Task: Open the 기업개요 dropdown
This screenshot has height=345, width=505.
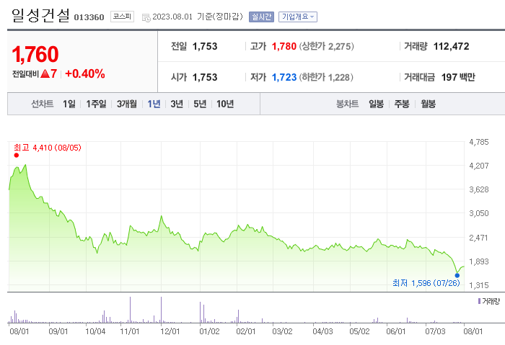Action: click(297, 17)
